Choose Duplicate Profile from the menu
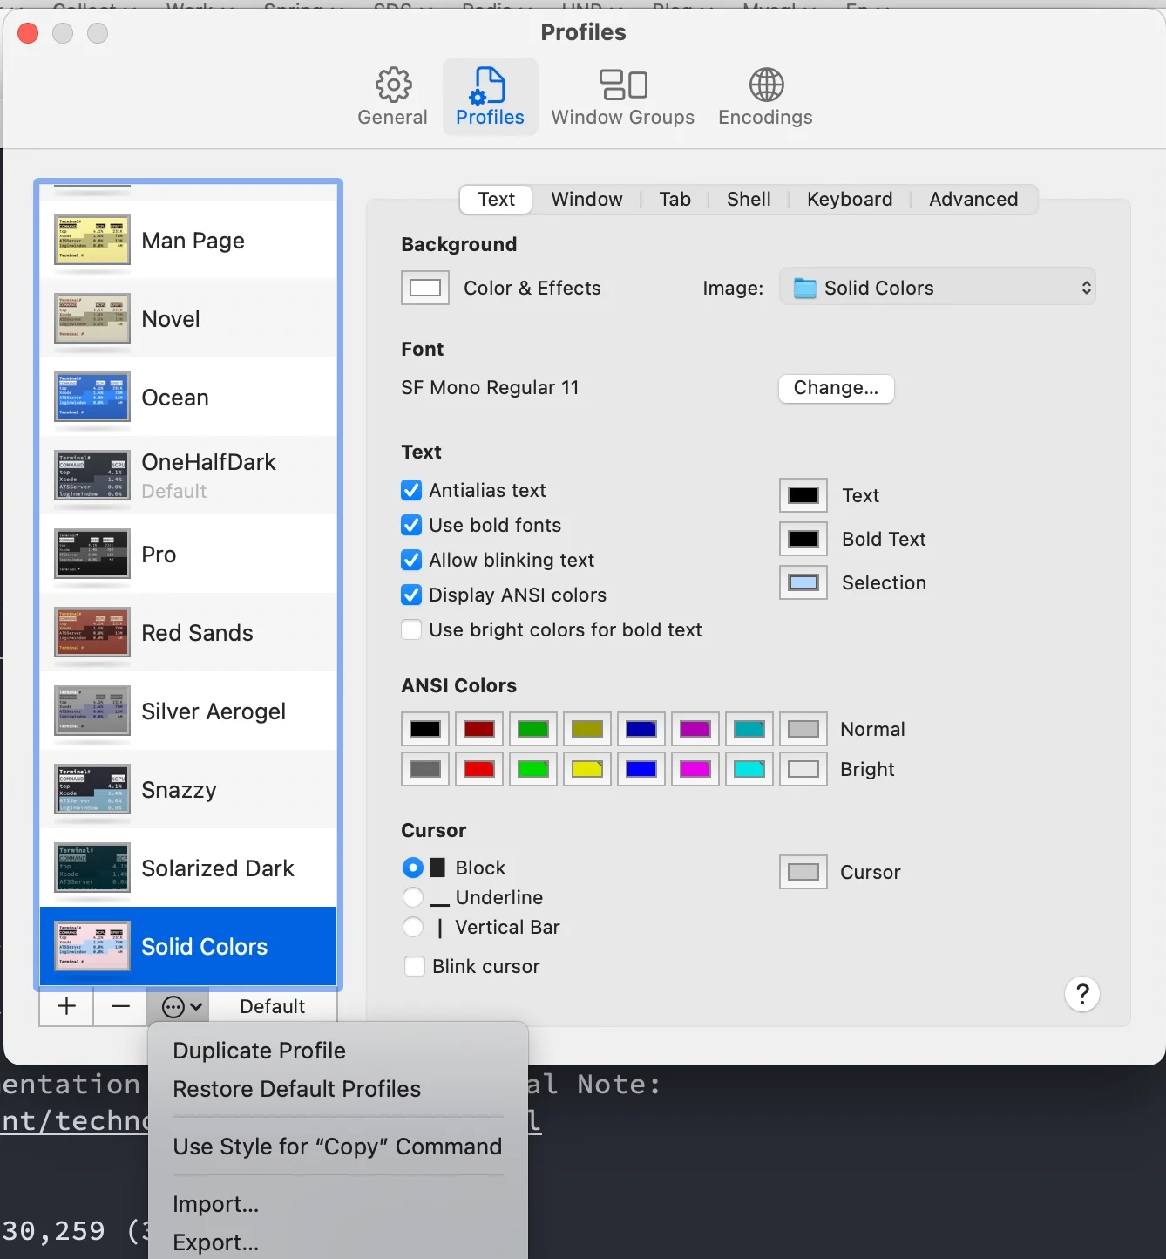This screenshot has width=1166, height=1259. coord(259,1051)
